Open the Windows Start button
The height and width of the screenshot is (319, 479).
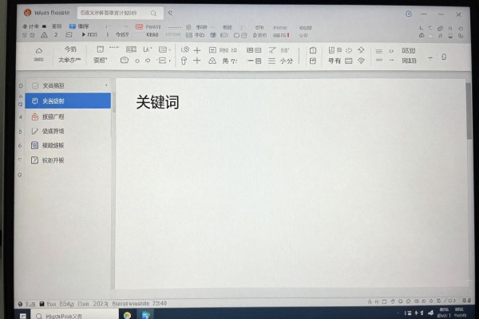[x=23, y=315]
